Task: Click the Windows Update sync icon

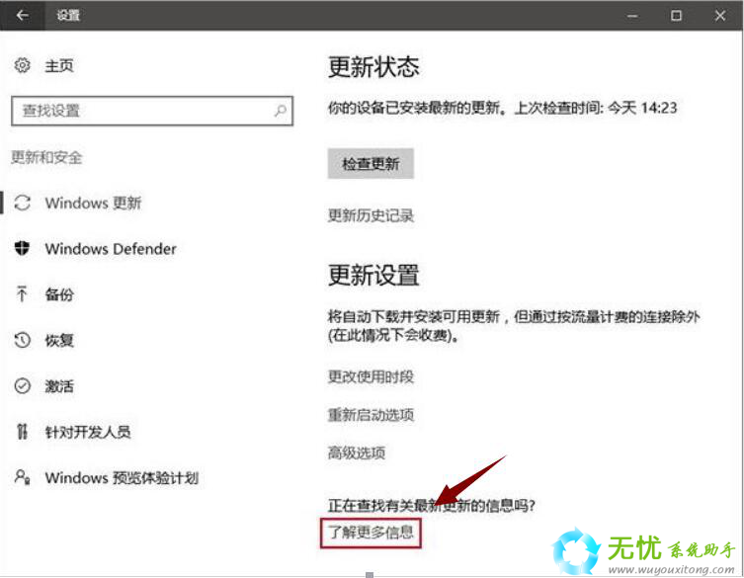Action: [x=23, y=203]
